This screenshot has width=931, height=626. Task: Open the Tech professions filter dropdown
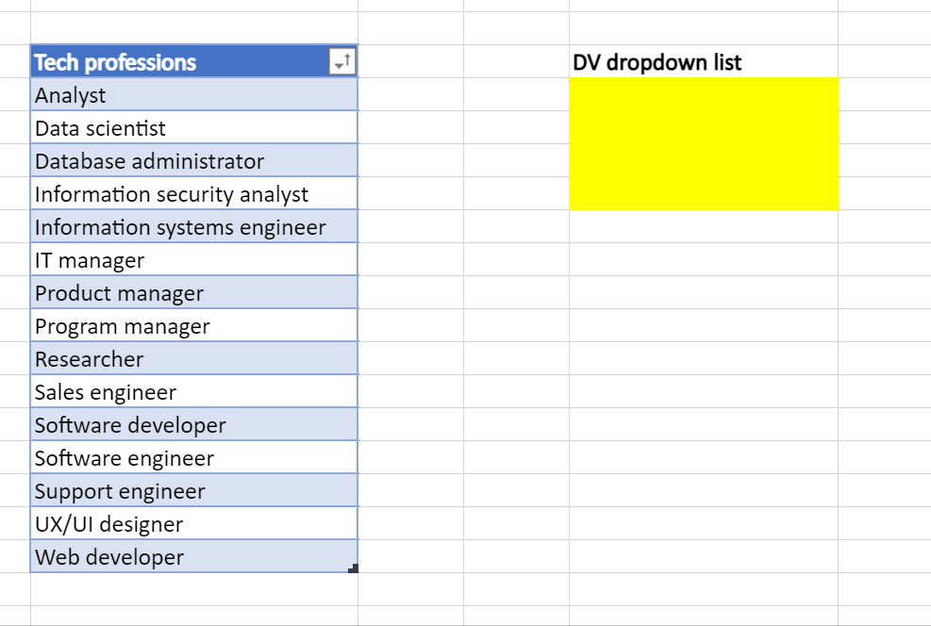click(x=341, y=62)
